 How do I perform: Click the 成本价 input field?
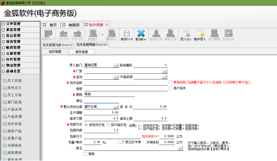[150, 107]
